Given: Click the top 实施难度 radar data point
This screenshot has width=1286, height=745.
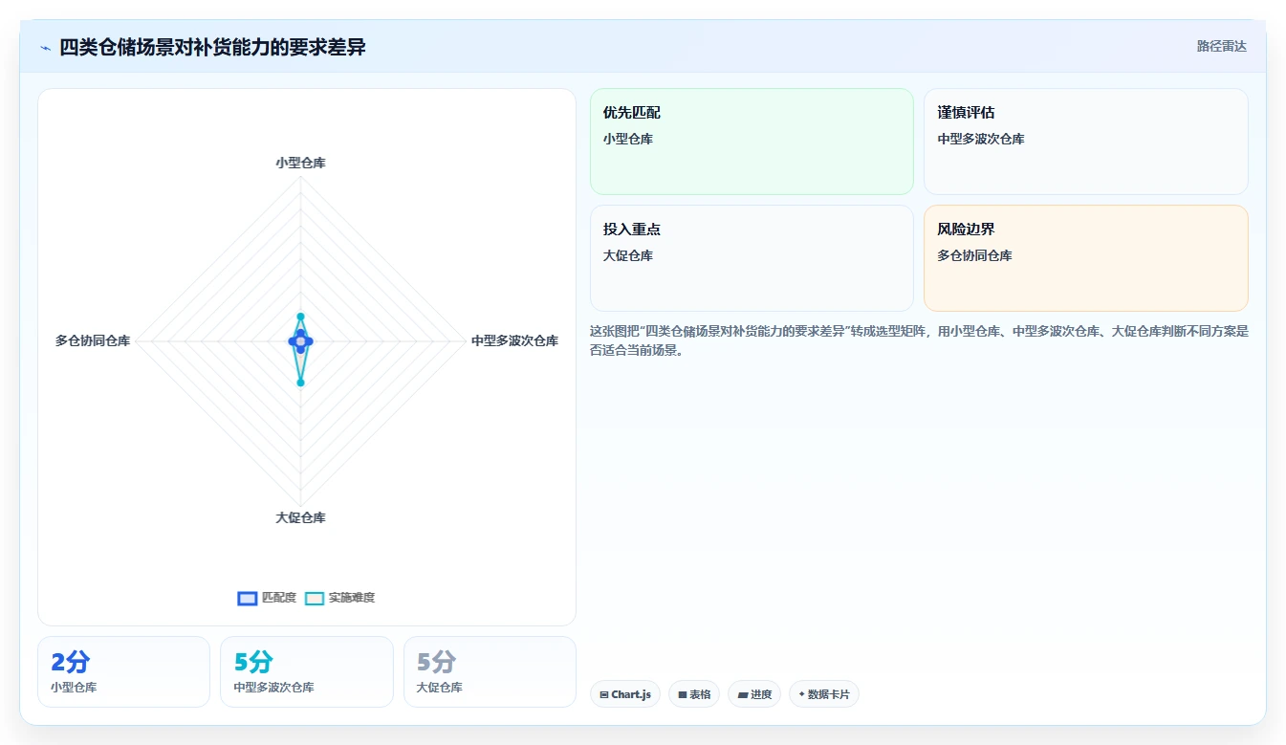Looking at the screenshot, I should click(300, 316).
